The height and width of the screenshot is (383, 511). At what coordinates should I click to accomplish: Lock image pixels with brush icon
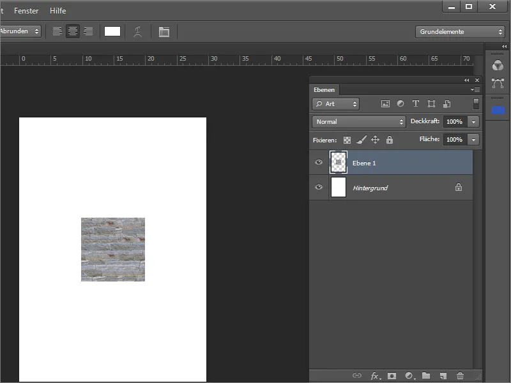(361, 140)
